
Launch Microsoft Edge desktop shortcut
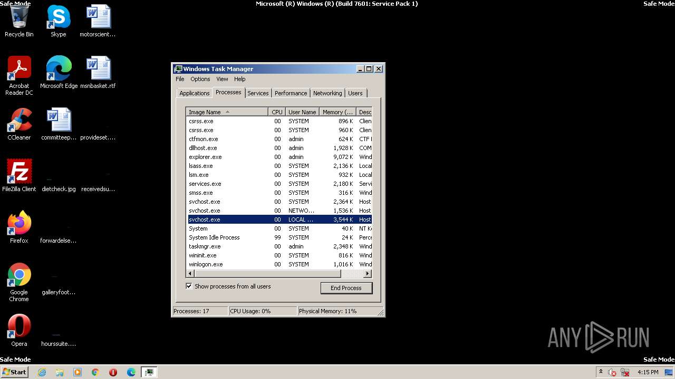click(x=59, y=73)
